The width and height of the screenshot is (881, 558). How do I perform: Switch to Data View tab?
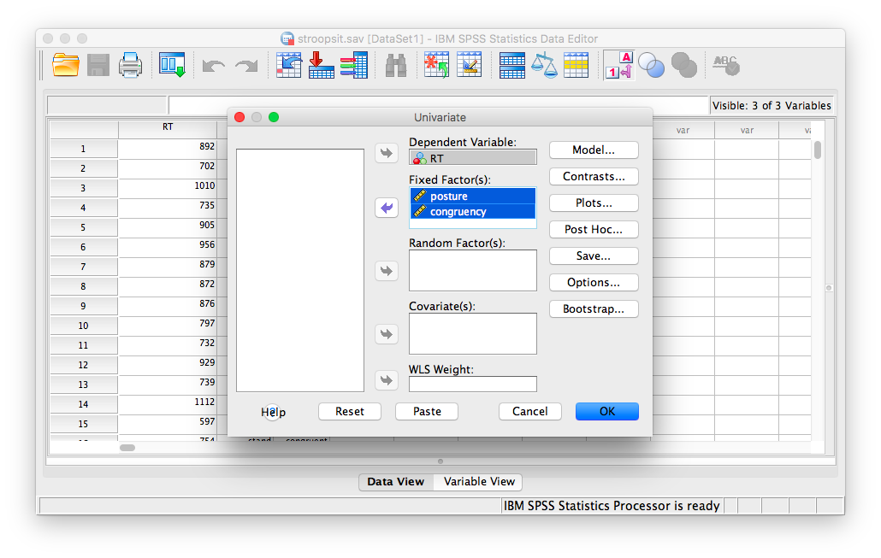click(395, 482)
